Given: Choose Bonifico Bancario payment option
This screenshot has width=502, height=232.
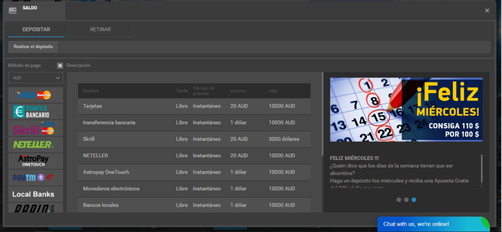Looking at the screenshot, I should 35,111.
